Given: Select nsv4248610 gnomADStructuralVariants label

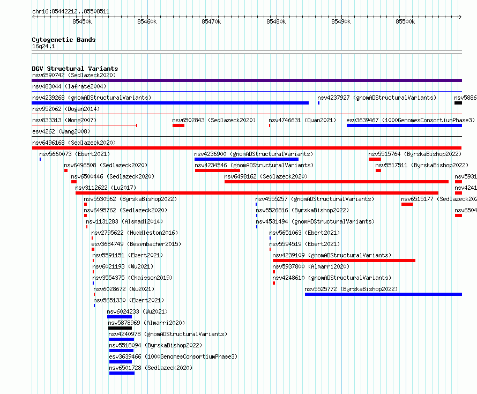Looking at the screenshot, I should click(332, 278).
